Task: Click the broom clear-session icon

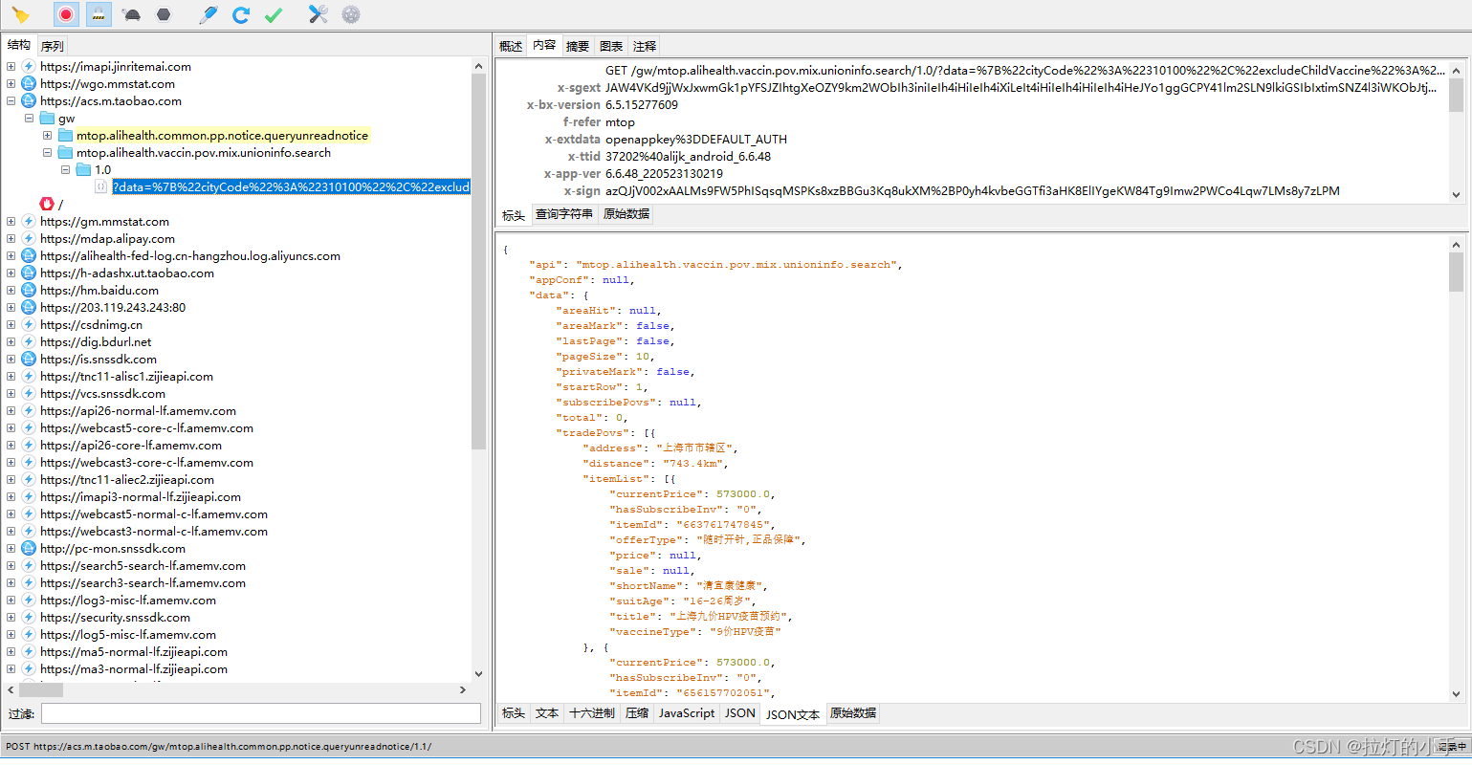Action: 20,14
